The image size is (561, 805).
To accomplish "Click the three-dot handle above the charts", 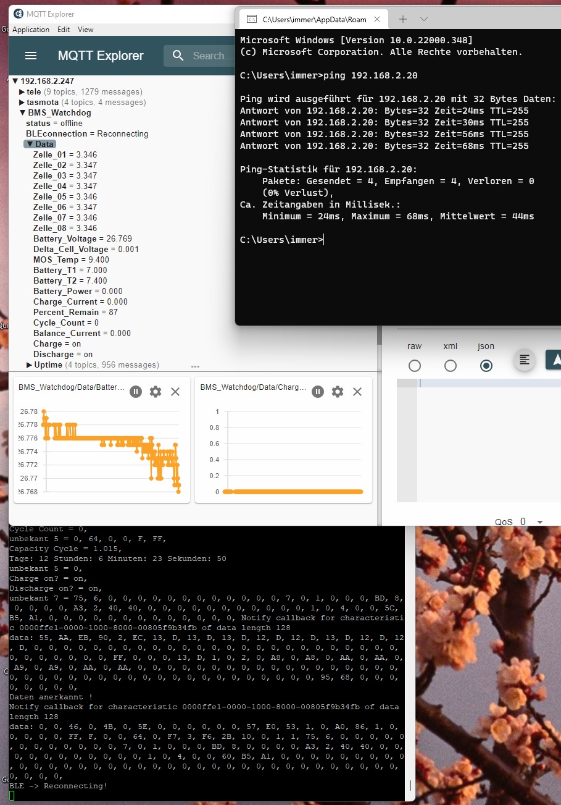I will 196,366.
